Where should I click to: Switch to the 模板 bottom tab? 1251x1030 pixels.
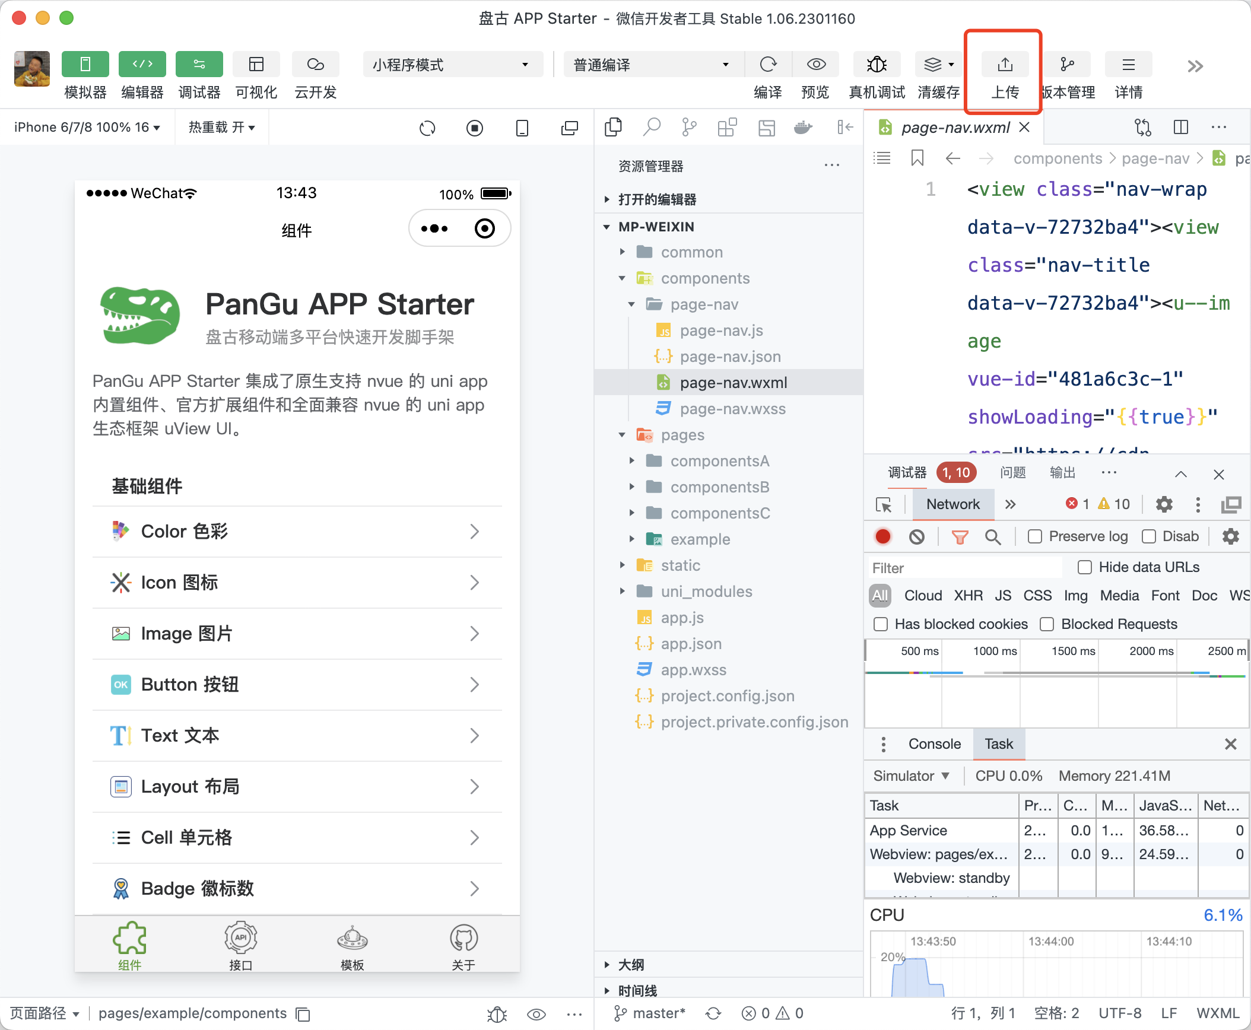pyautogui.click(x=353, y=945)
